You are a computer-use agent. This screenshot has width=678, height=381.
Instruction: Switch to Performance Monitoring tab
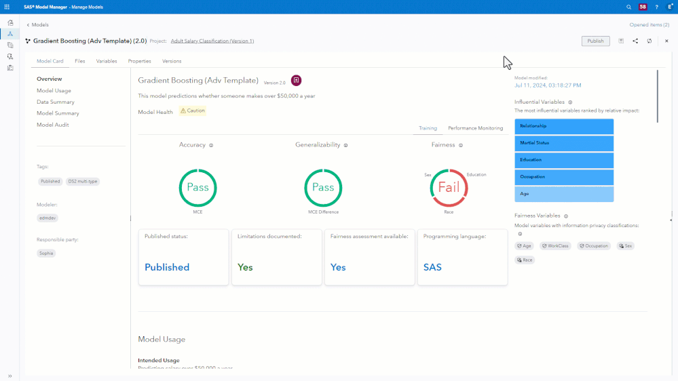475,128
